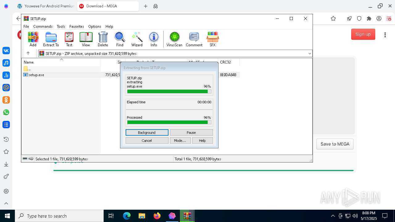Click the setup.exe extraction progress bar
395x222 pixels.
(169, 92)
